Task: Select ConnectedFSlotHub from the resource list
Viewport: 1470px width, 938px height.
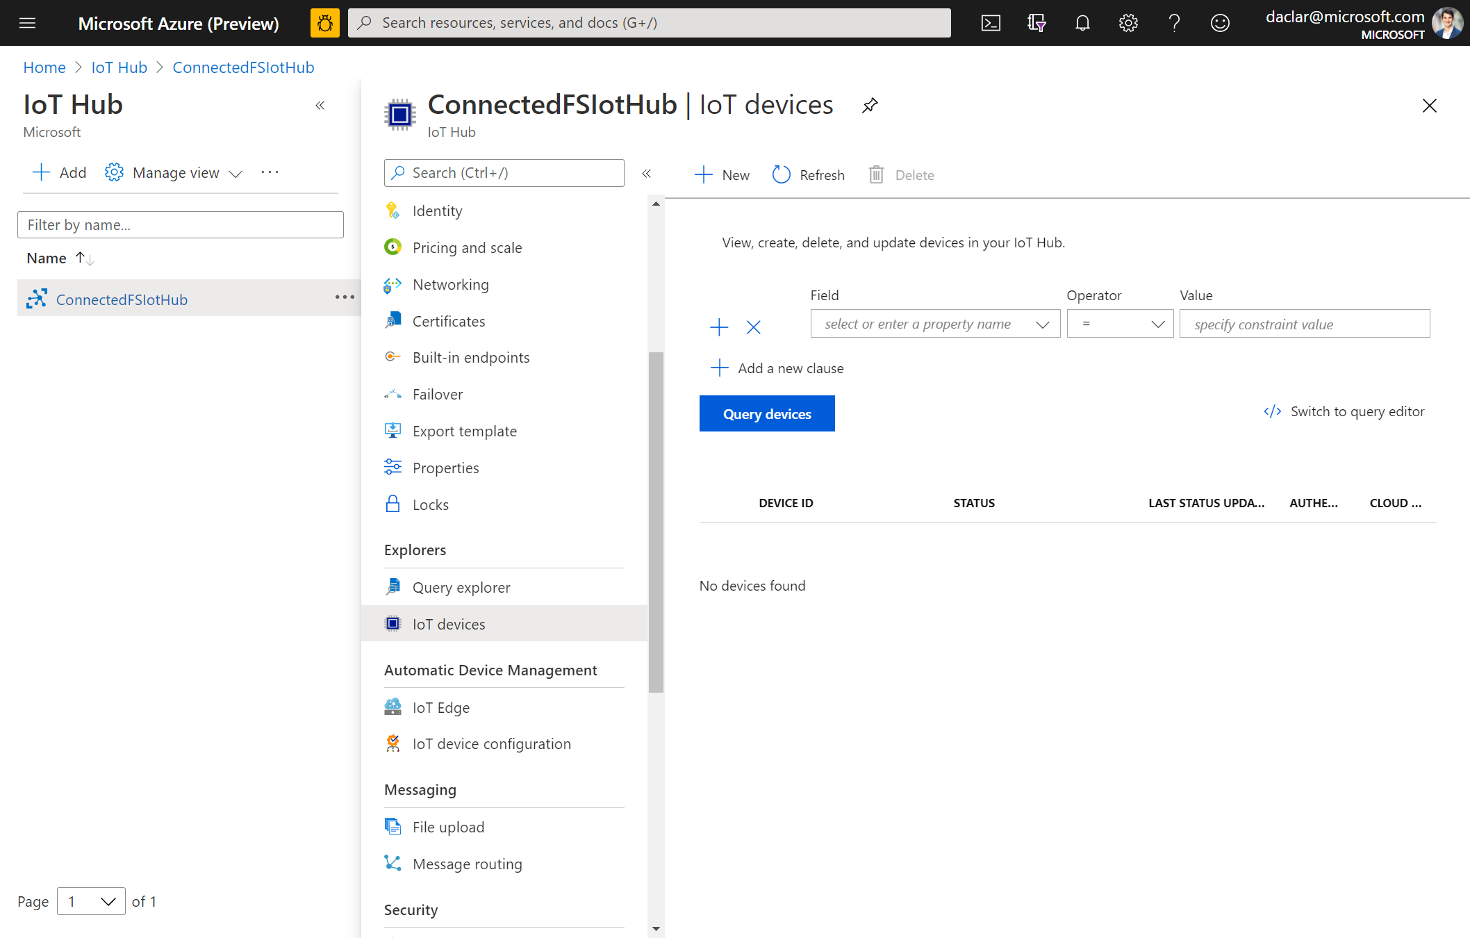Action: tap(121, 298)
